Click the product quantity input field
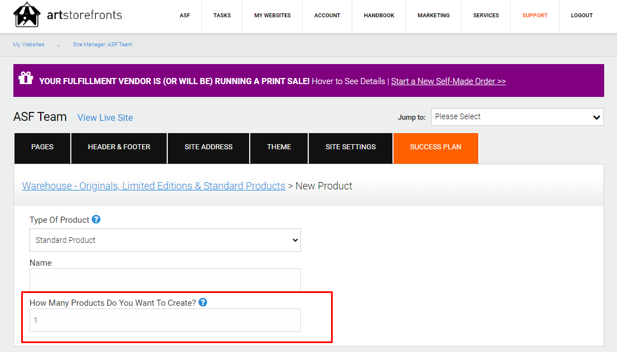 pos(166,320)
